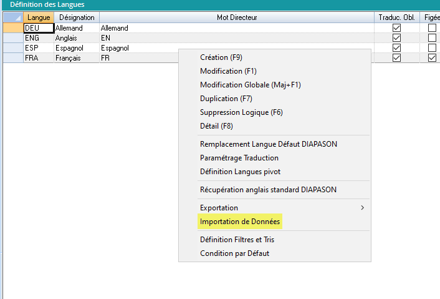Image resolution: width=440 pixels, height=299 pixels.
Task: Select Remplacement Langue Défaut DIAPASON
Action: (x=268, y=144)
